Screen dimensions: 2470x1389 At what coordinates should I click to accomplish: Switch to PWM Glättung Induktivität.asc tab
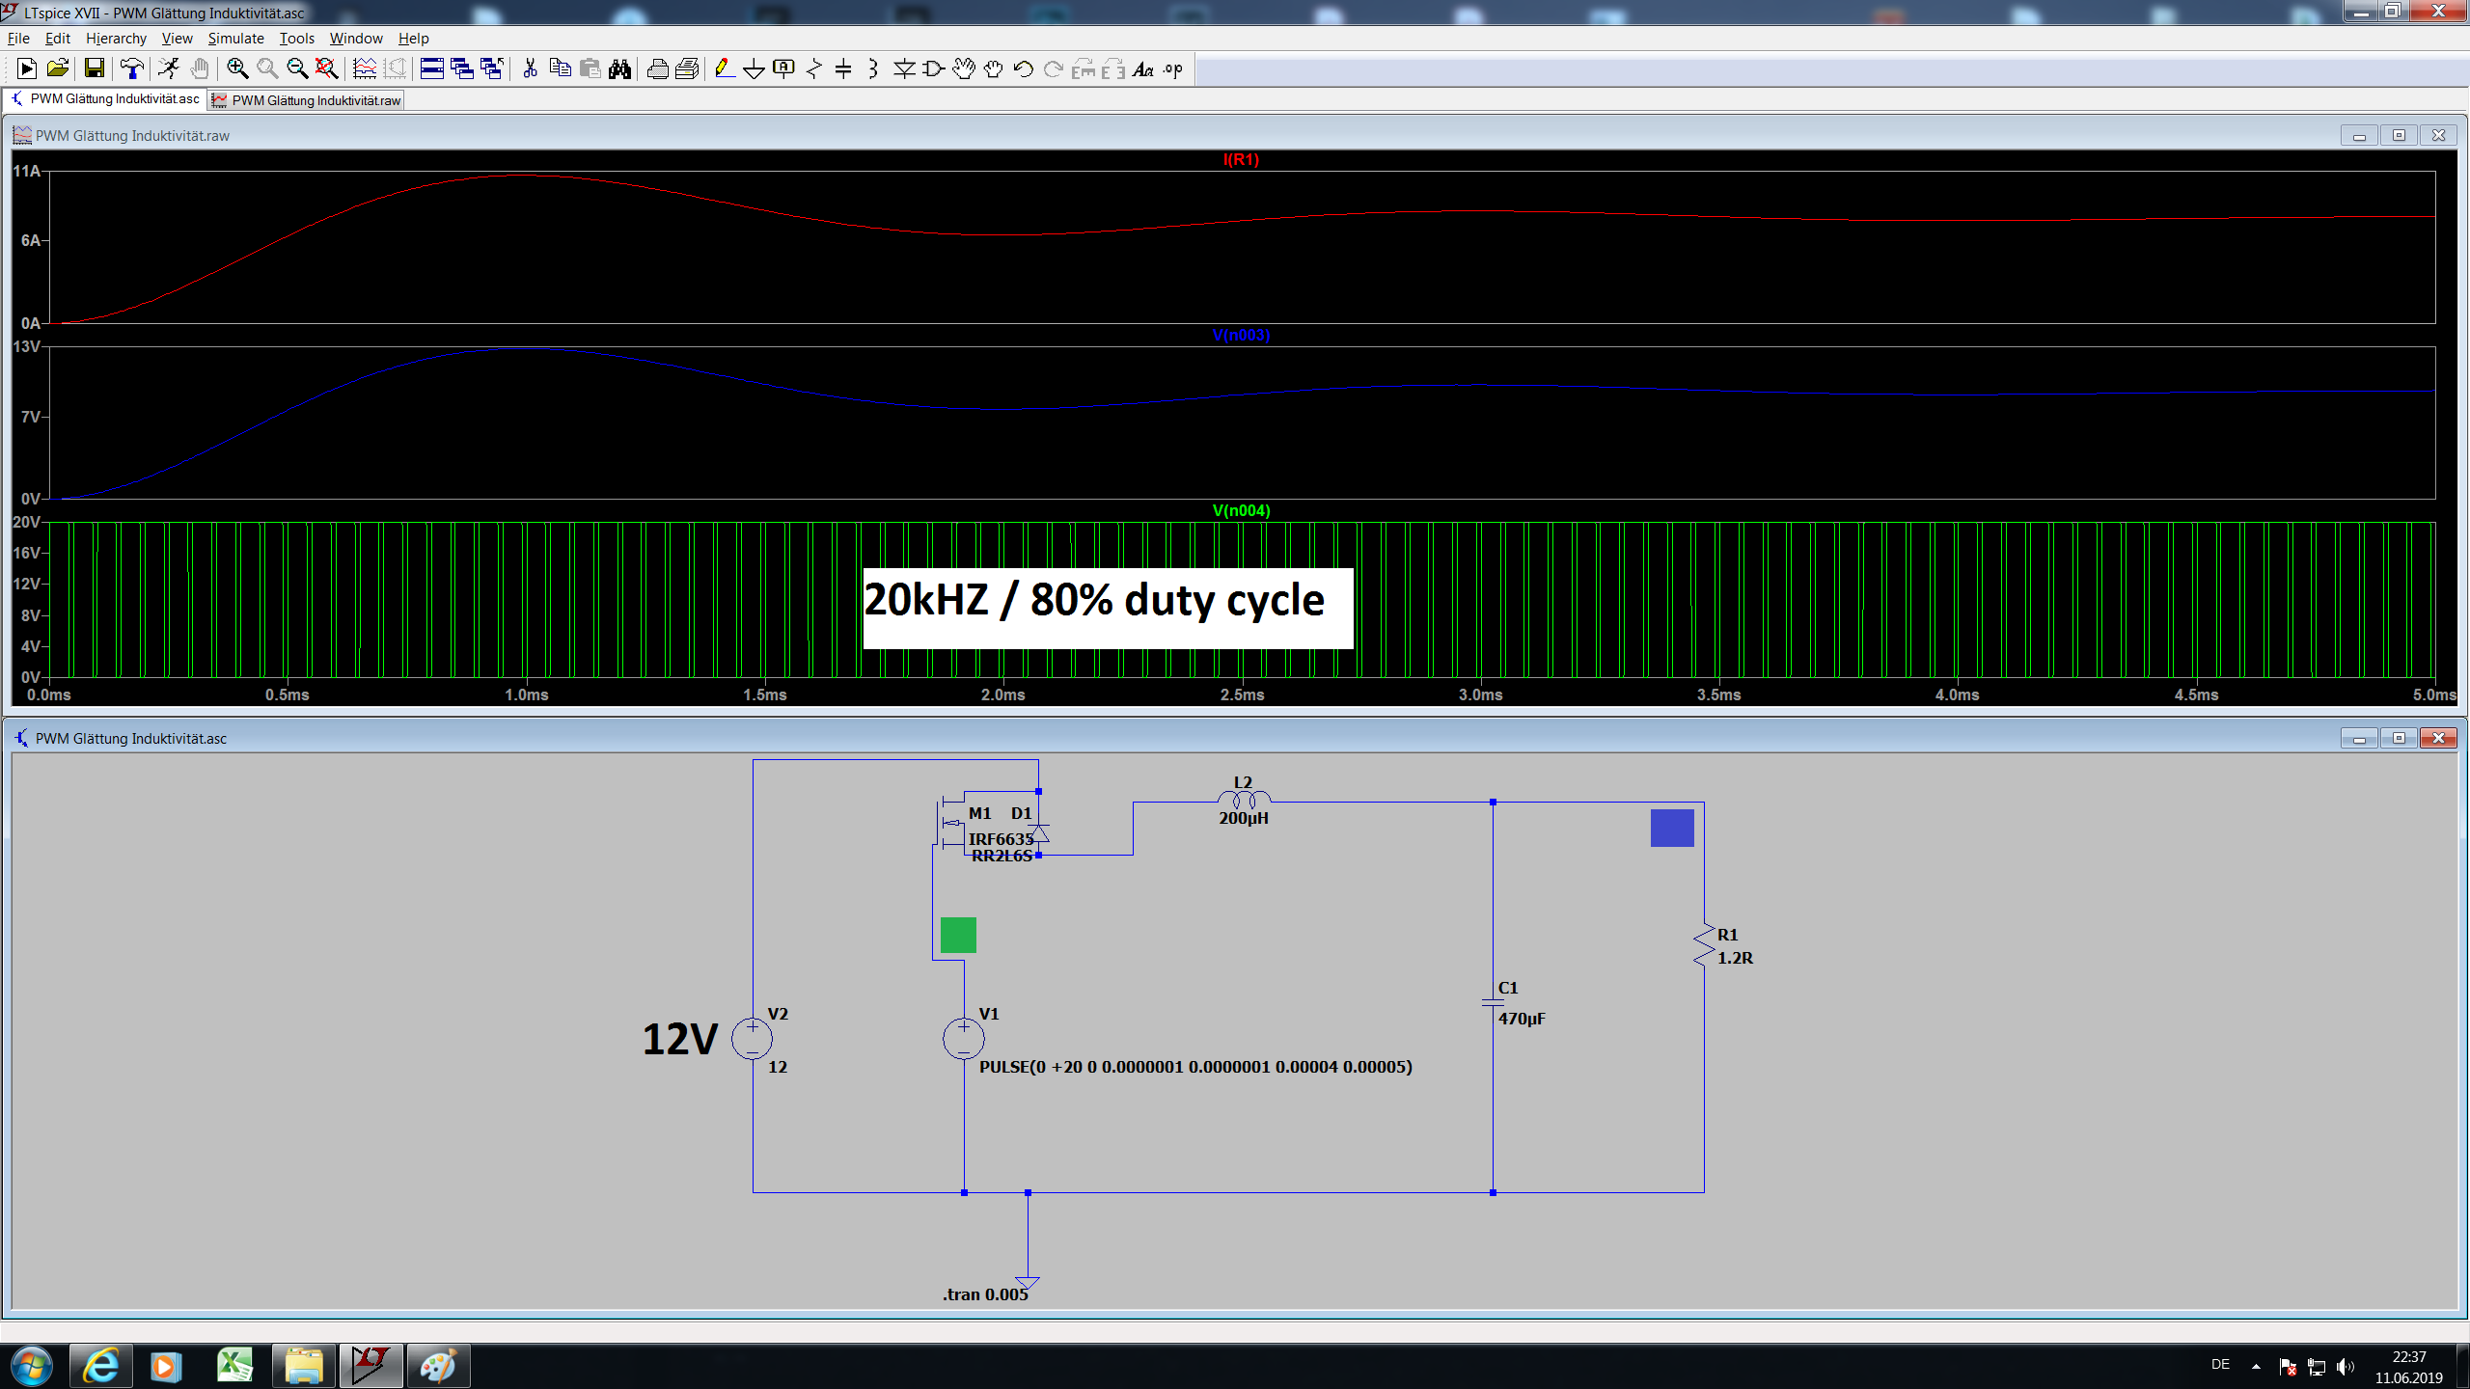105,99
